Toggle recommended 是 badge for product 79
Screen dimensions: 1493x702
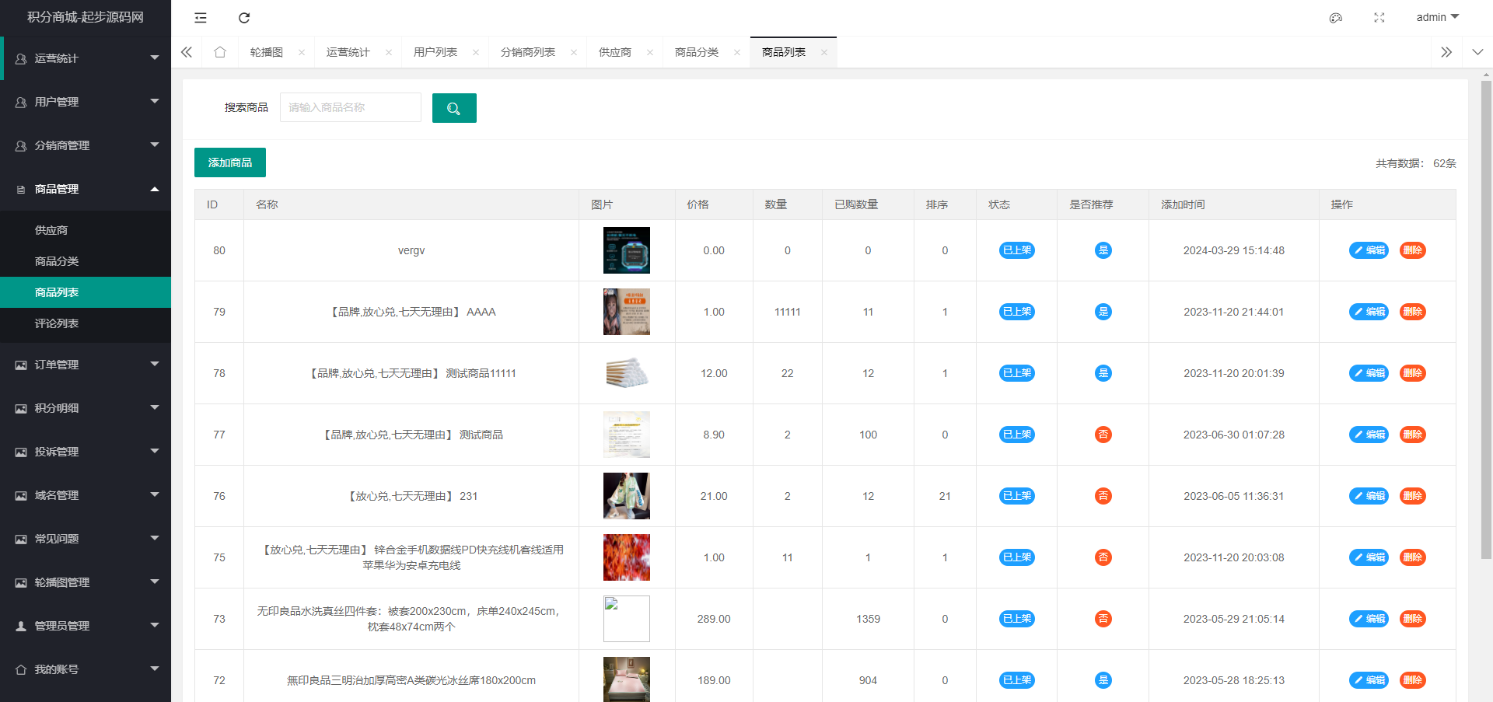[x=1103, y=312]
